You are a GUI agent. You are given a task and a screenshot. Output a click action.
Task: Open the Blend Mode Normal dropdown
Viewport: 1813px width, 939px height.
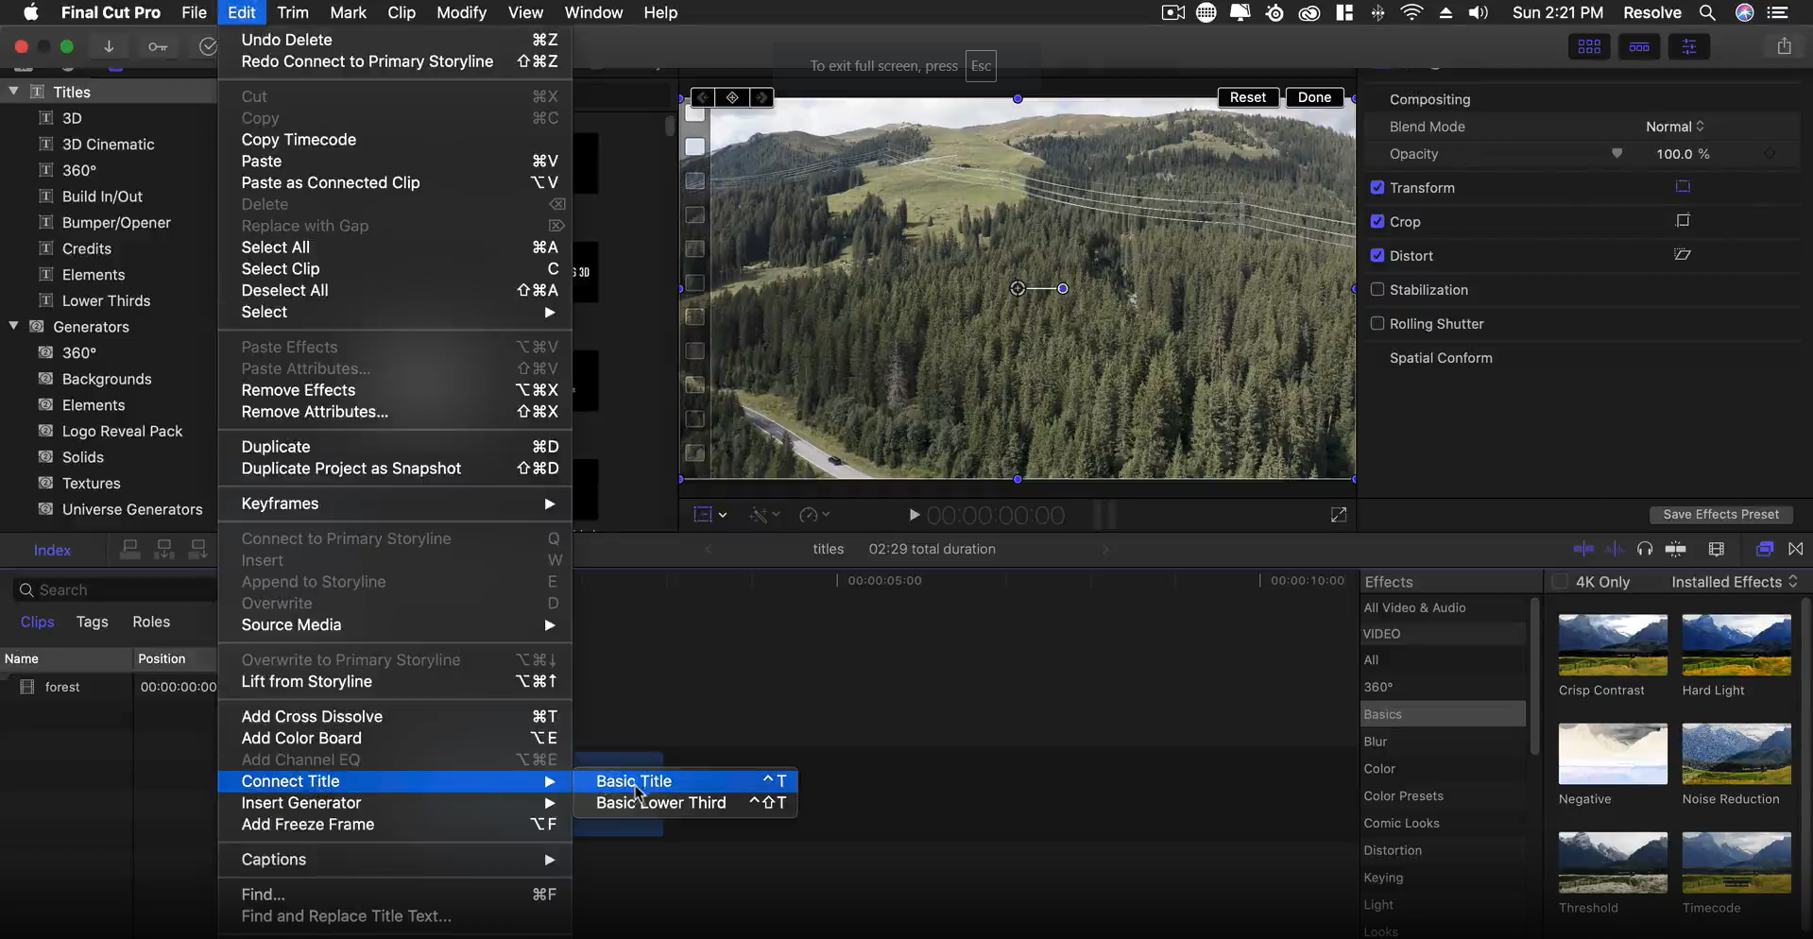click(x=1674, y=127)
